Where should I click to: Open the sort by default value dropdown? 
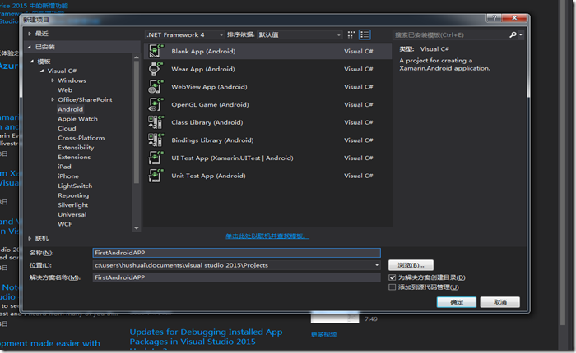(300, 34)
